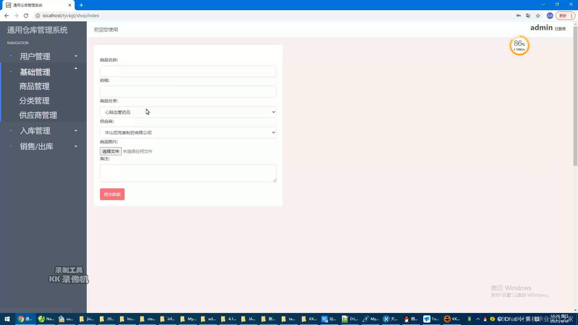Bookmark the page via the star icon

pyautogui.click(x=538, y=15)
